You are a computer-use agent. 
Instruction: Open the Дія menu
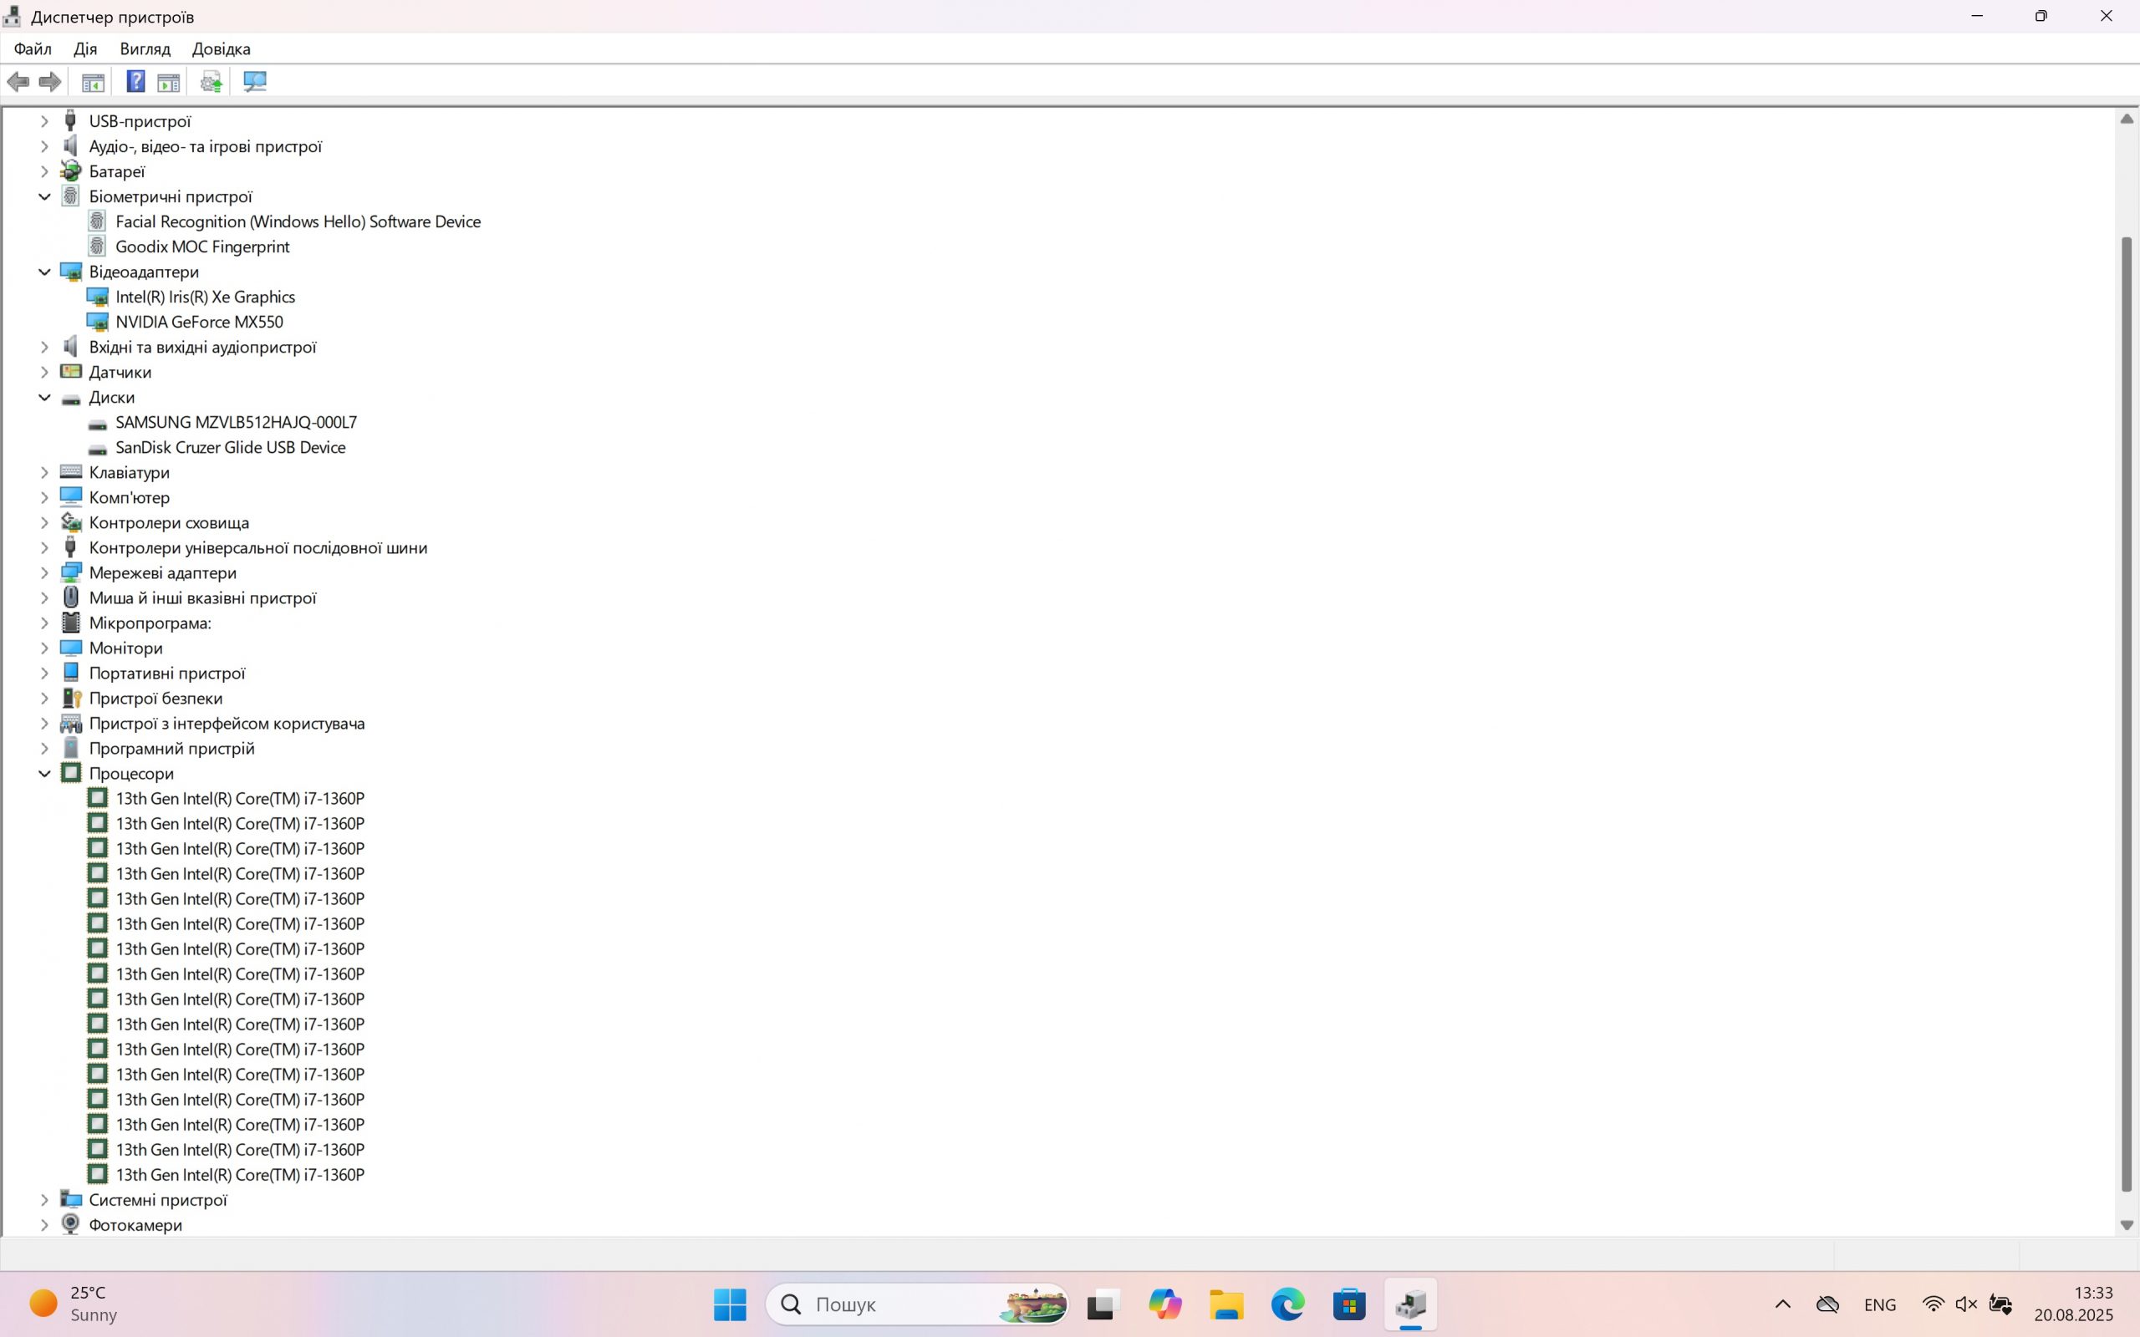pos(86,48)
